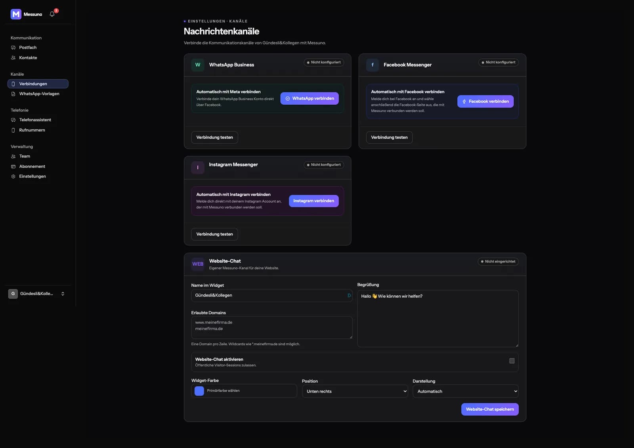Click the autofill icon in Name im Widget field

pyautogui.click(x=349, y=295)
